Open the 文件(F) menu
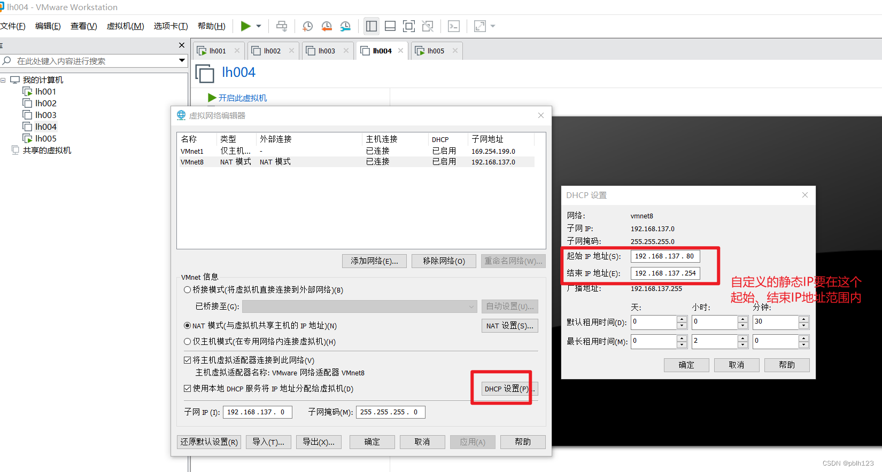The width and height of the screenshot is (882, 472). point(13,26)
